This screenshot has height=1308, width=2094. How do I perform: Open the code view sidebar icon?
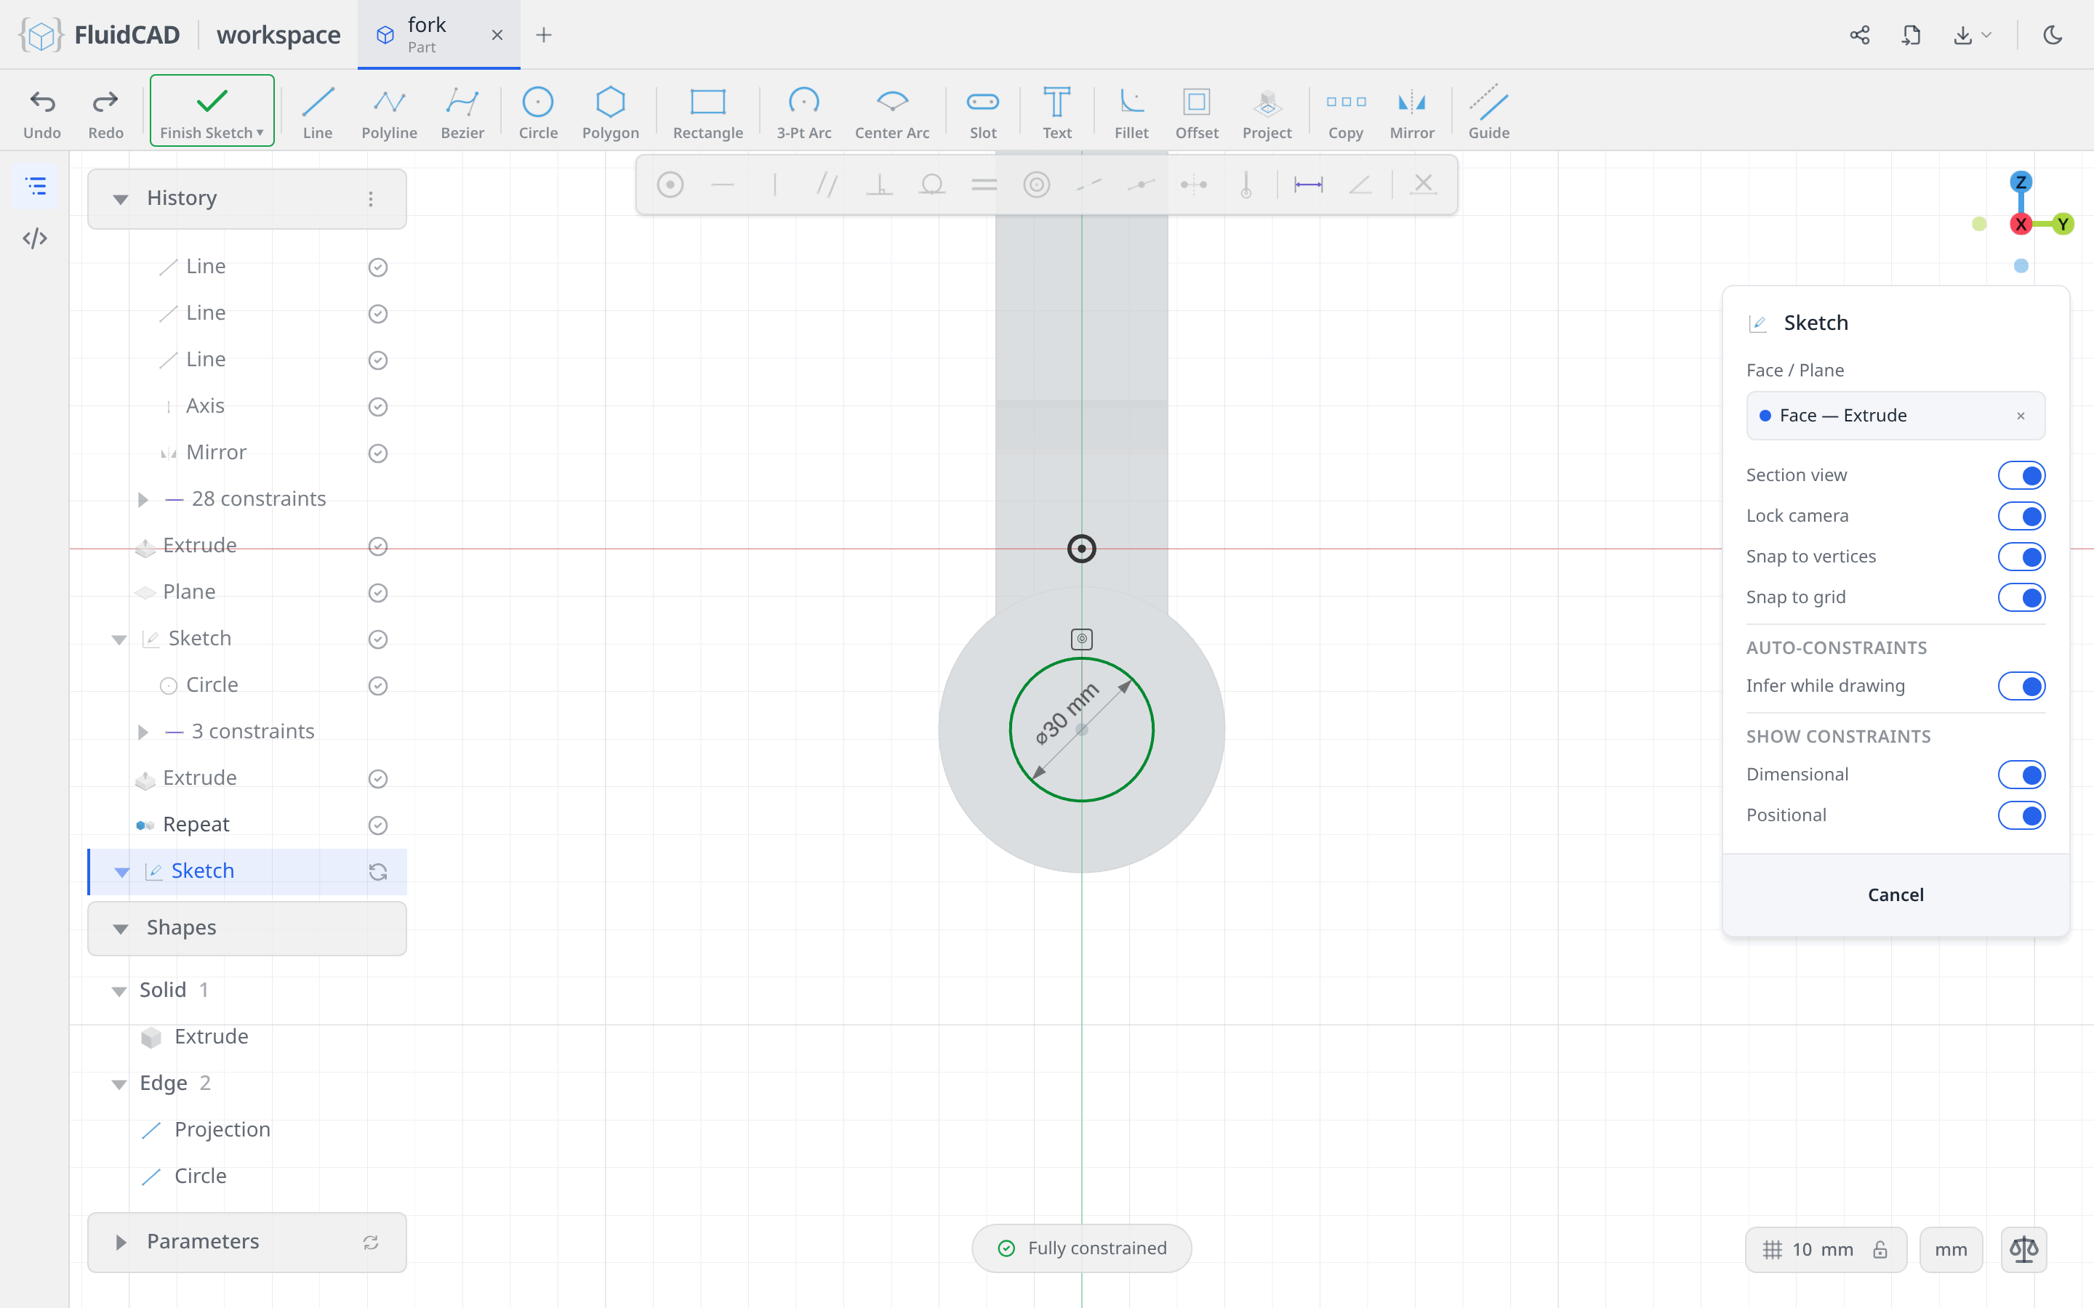[x=35, y=238]
